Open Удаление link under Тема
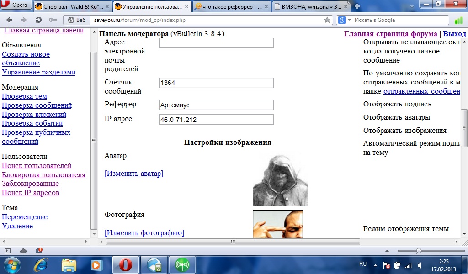Image resolution: width=468 pixels, height=274 pixels. (17, 226)
